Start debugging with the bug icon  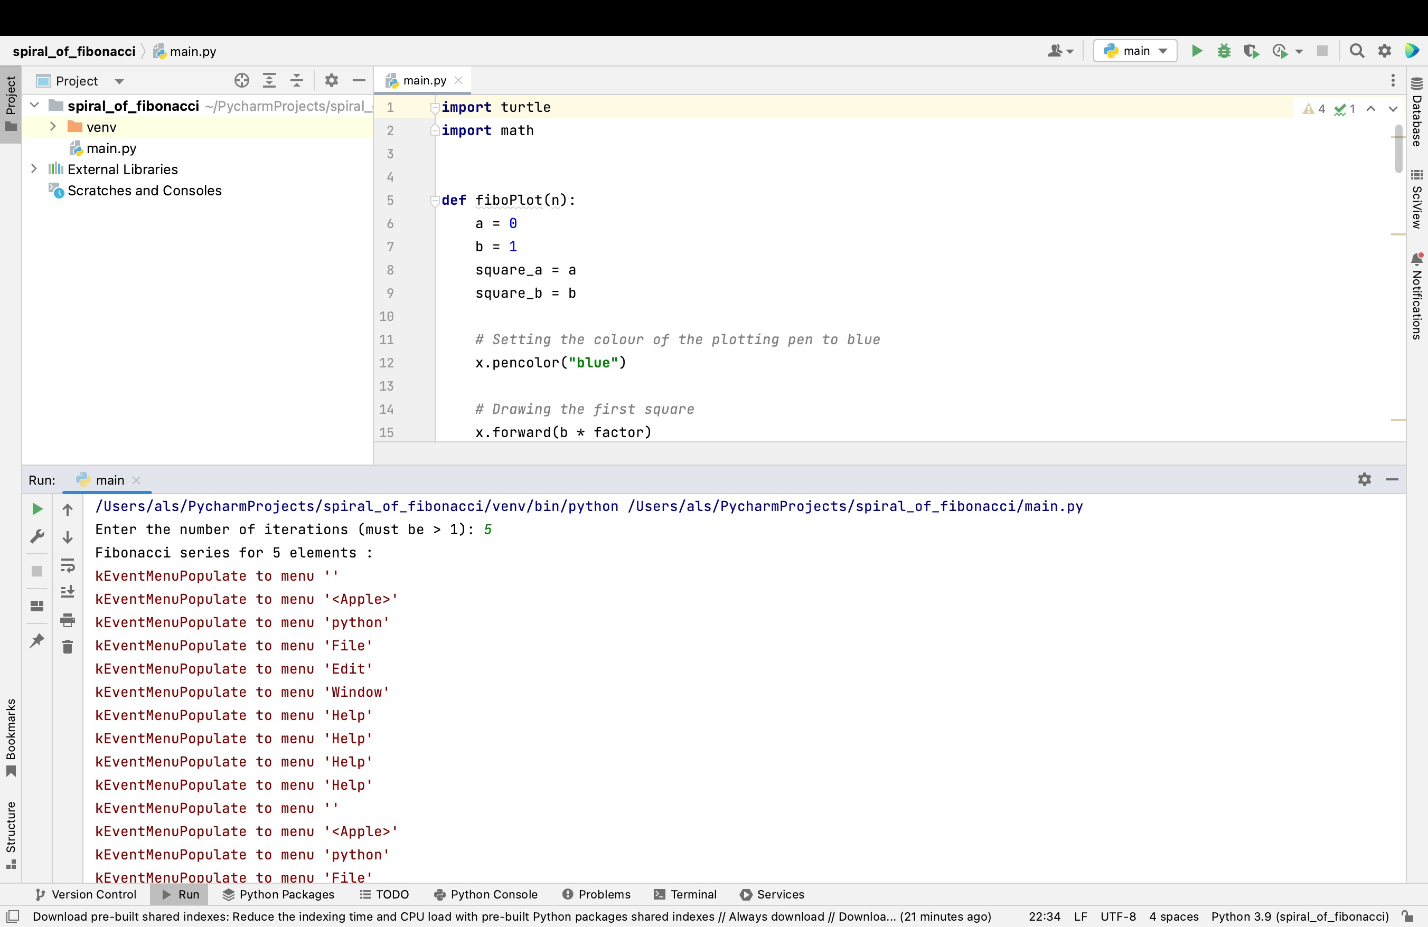pos(1224,51)
